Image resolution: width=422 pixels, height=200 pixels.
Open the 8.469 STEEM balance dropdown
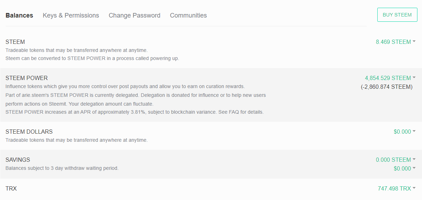(396, 42)
